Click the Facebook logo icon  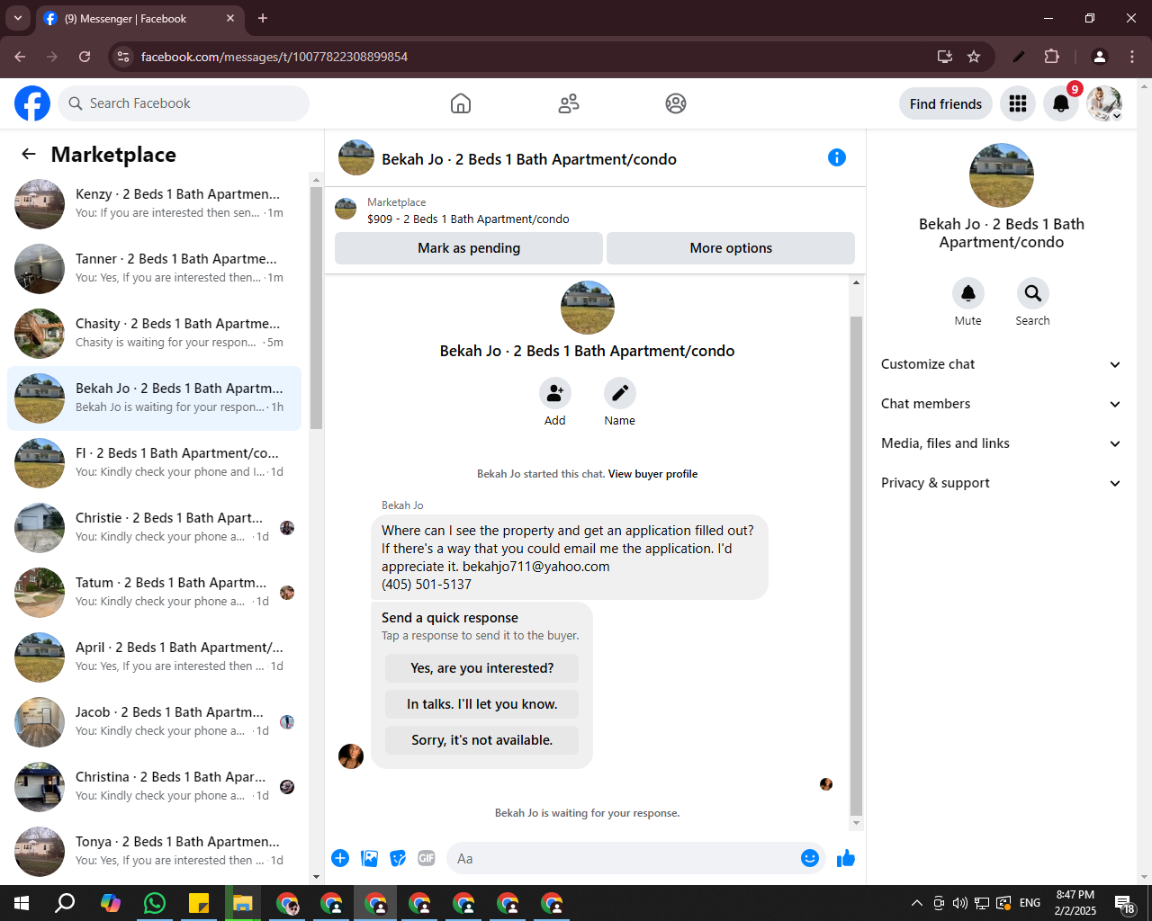32,103
